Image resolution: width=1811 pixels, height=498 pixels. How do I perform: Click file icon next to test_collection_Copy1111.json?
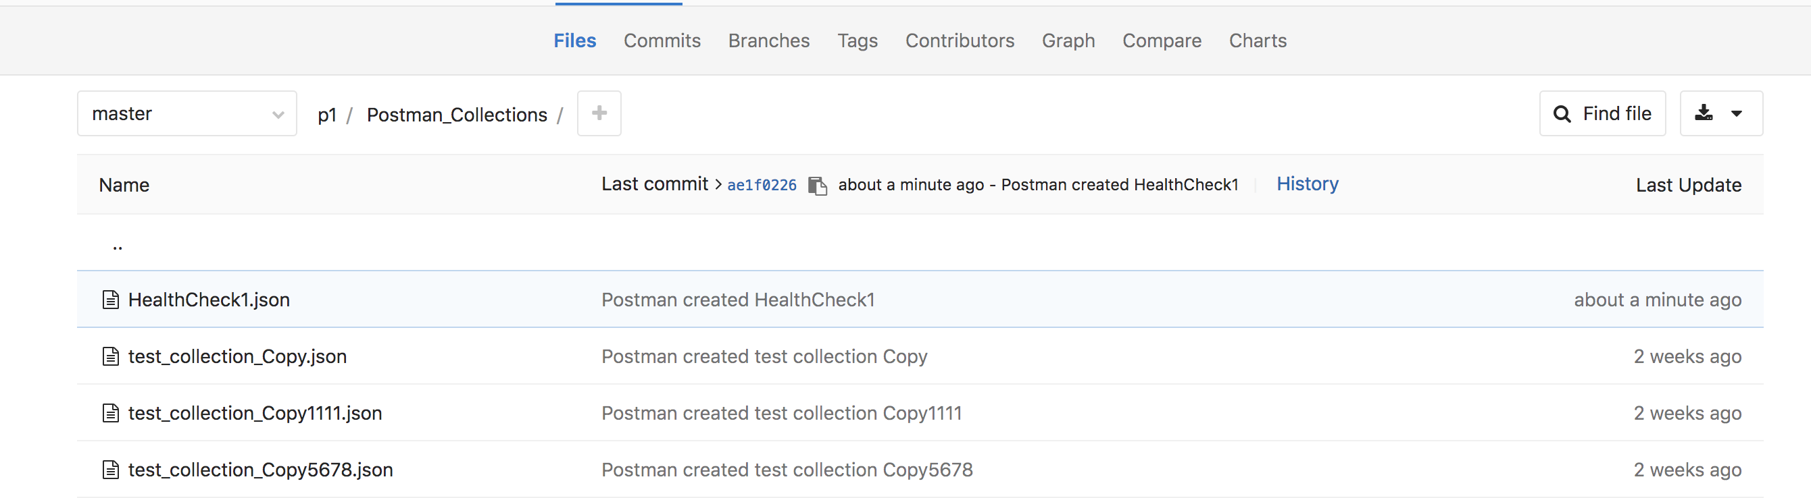(110, 413)
